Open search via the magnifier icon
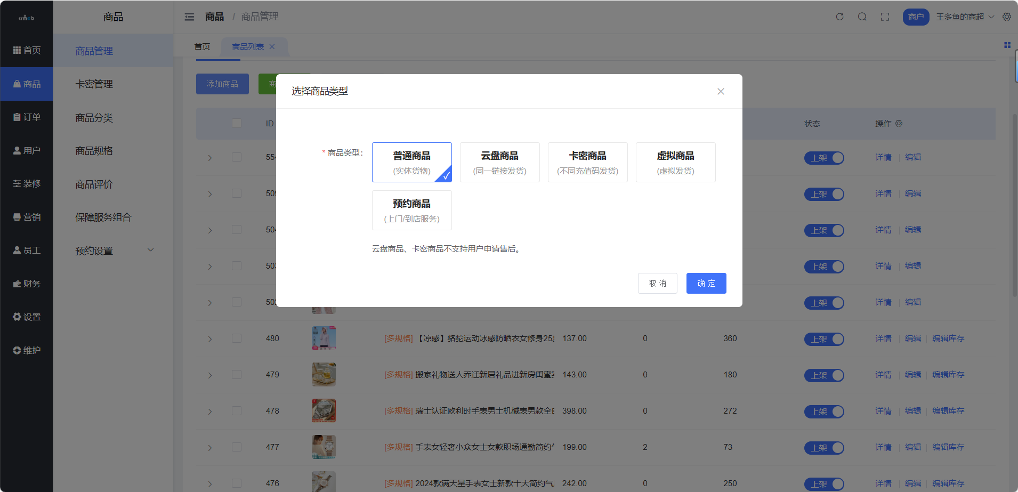 [x=862, y=17]
